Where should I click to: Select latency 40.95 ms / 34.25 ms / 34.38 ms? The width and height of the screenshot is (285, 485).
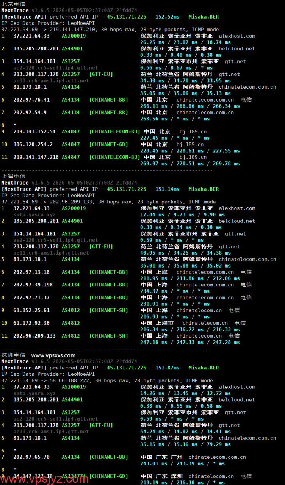pos(185,253)
